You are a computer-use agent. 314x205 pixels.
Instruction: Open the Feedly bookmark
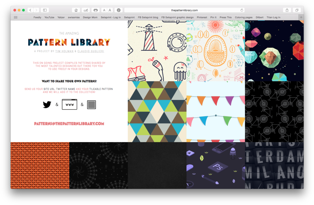pyautogui.click(x=37, y=17)
